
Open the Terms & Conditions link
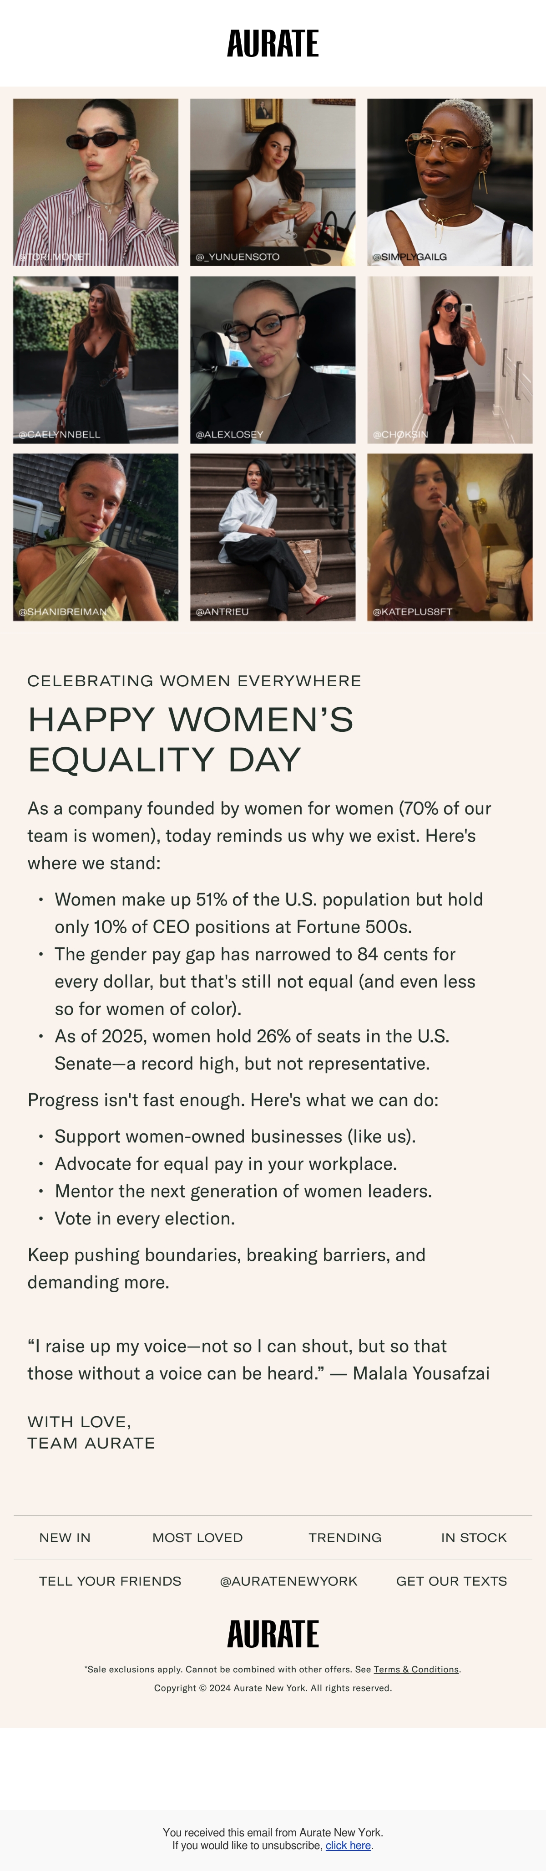416,1669
